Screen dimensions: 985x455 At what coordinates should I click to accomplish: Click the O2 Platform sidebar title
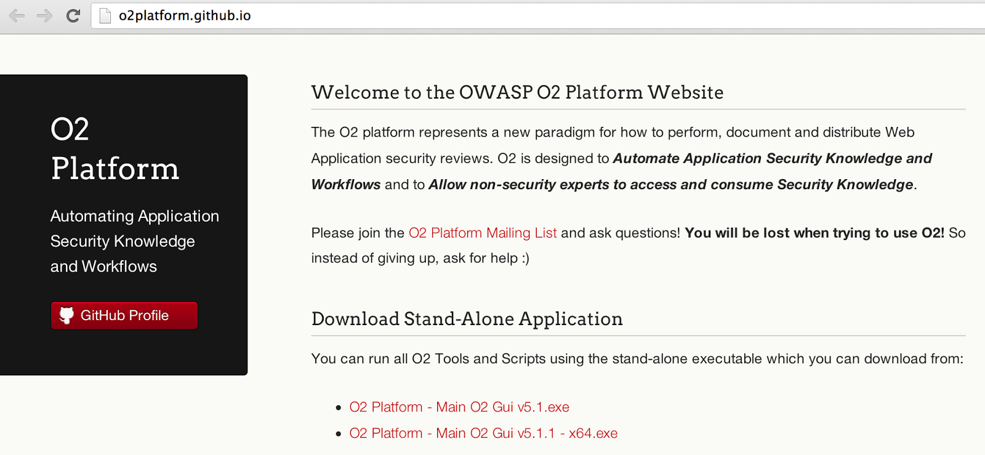(x=115, y=149)
